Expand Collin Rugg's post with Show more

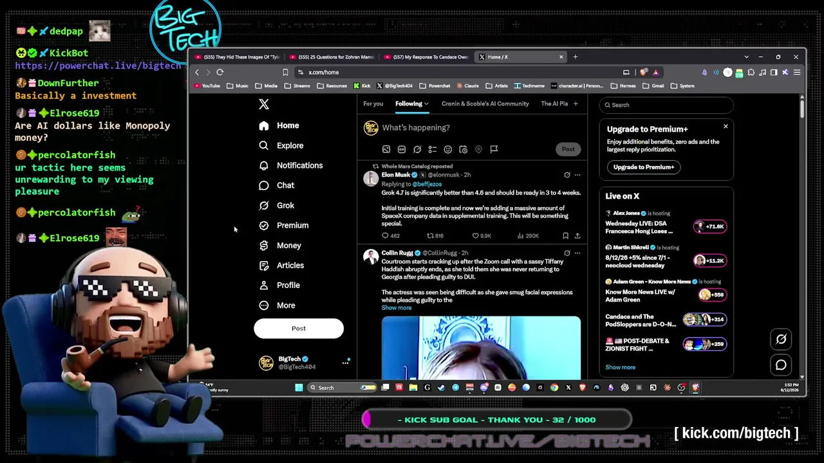[397, 308]
